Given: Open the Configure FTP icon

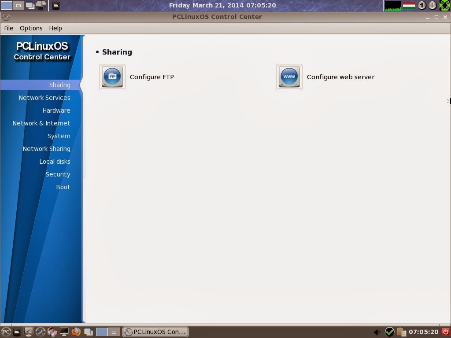Looking at the screenshot, I should 112,77.
